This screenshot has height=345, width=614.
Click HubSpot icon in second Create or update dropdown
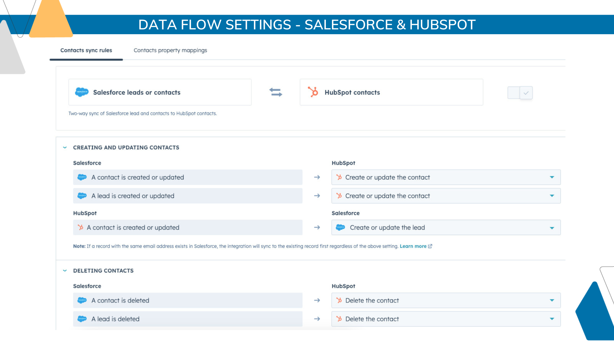pos(339,196)
